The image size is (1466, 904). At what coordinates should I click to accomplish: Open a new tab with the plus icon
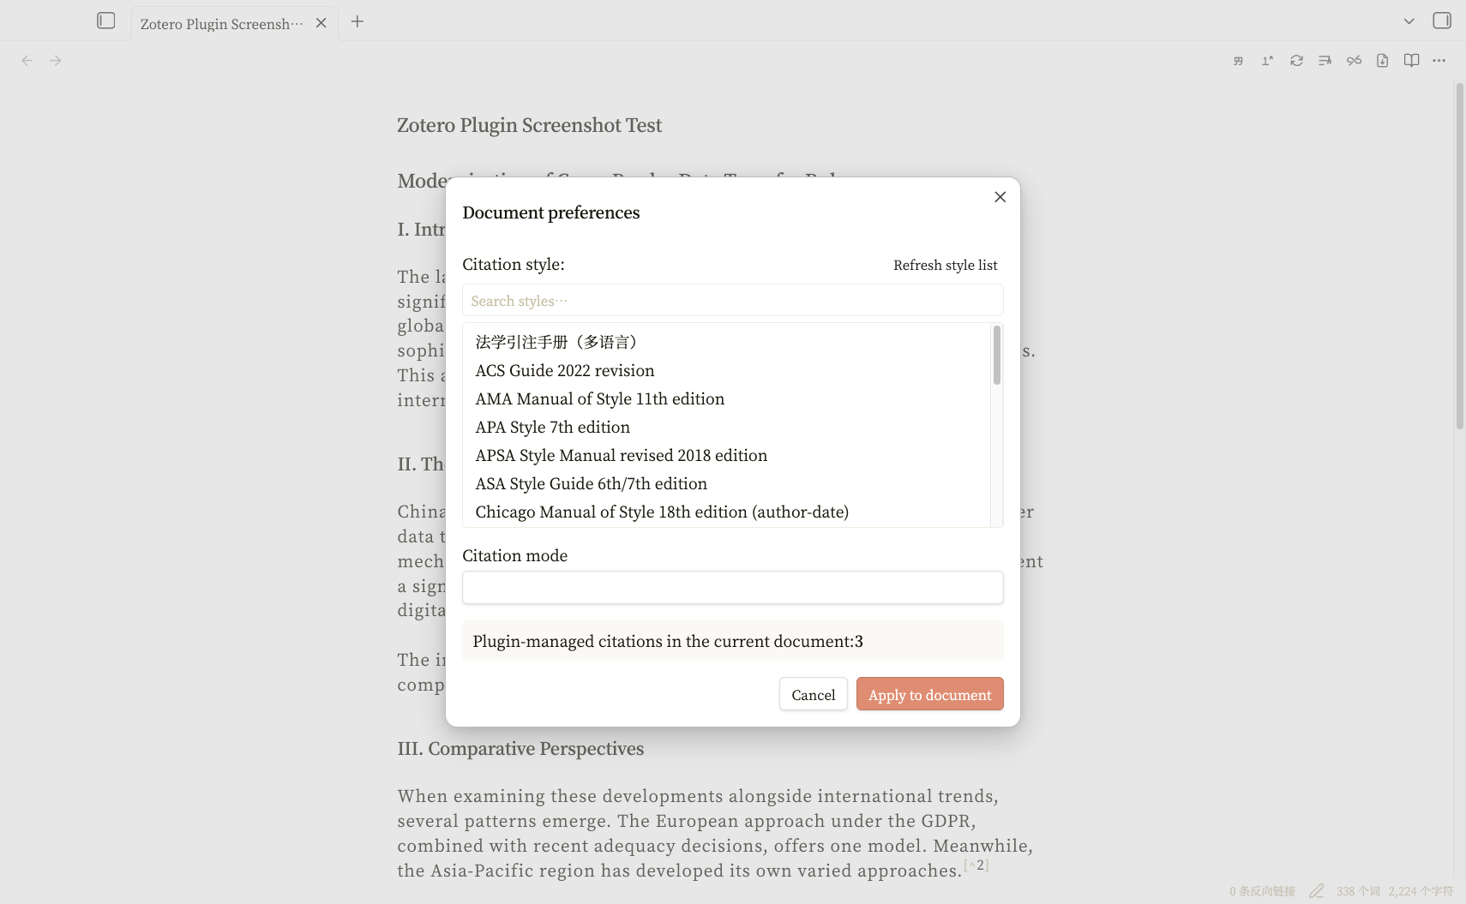click(357, 21)
